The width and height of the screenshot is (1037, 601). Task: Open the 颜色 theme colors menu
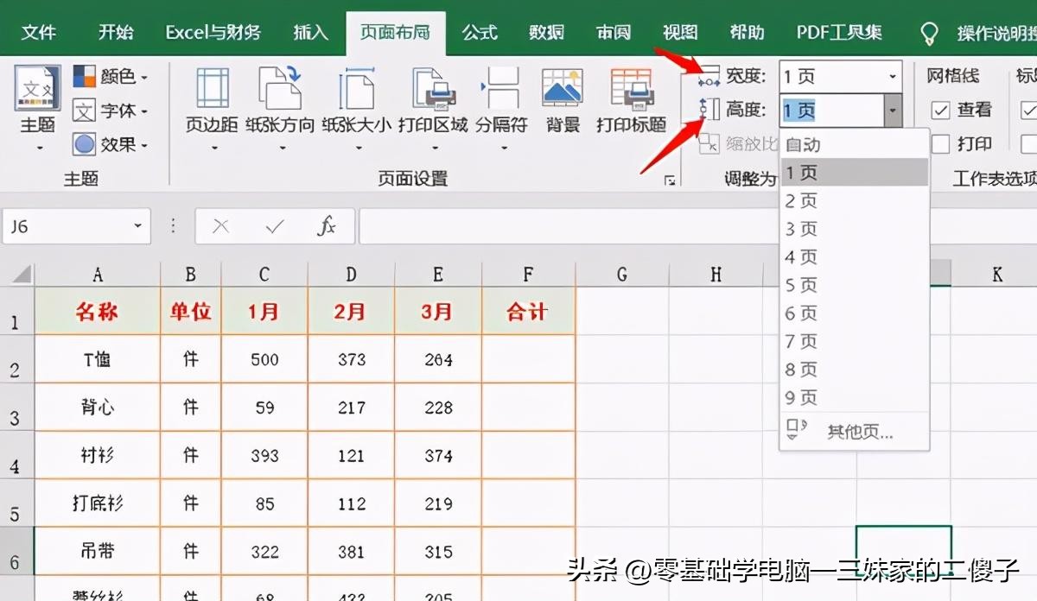point(111,77)
